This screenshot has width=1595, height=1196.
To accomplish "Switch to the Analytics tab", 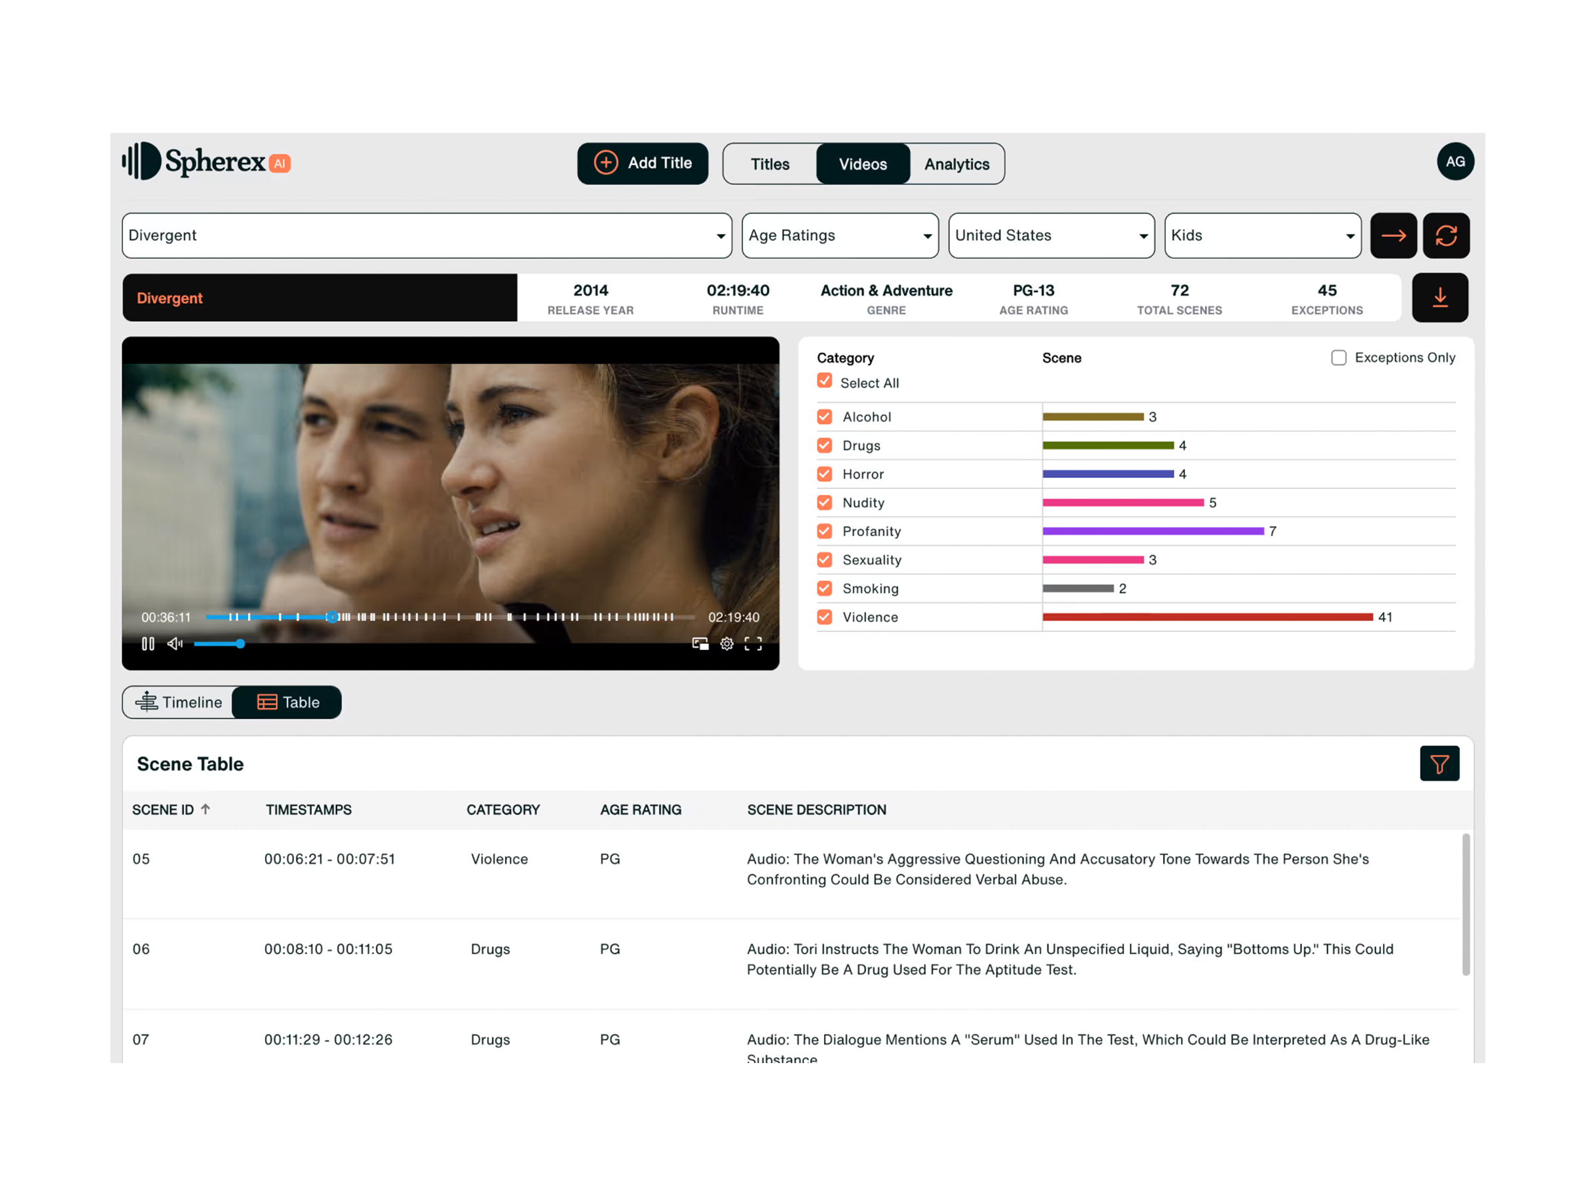I will (x=956, y=164).
